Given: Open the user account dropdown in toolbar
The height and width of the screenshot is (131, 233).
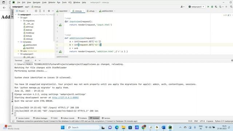Looking at the screenshot, I should [x=182, y=7].
